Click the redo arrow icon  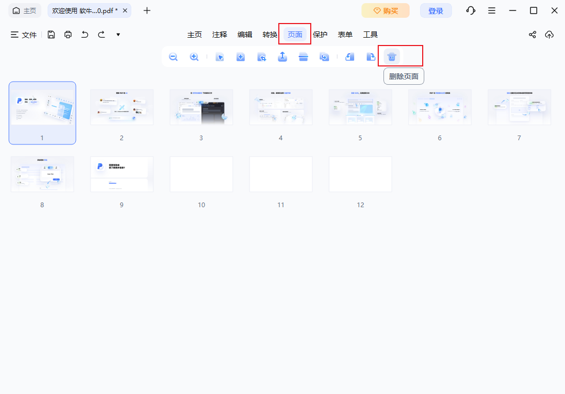tap(101, 35)
